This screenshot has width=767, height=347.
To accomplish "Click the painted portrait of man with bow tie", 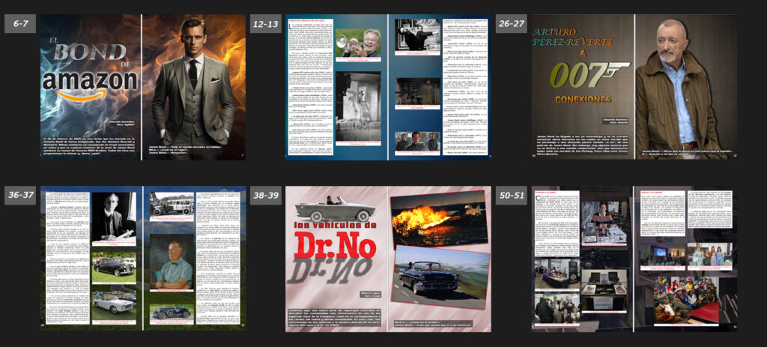I will pyautogui.click(x=172, y=262).
